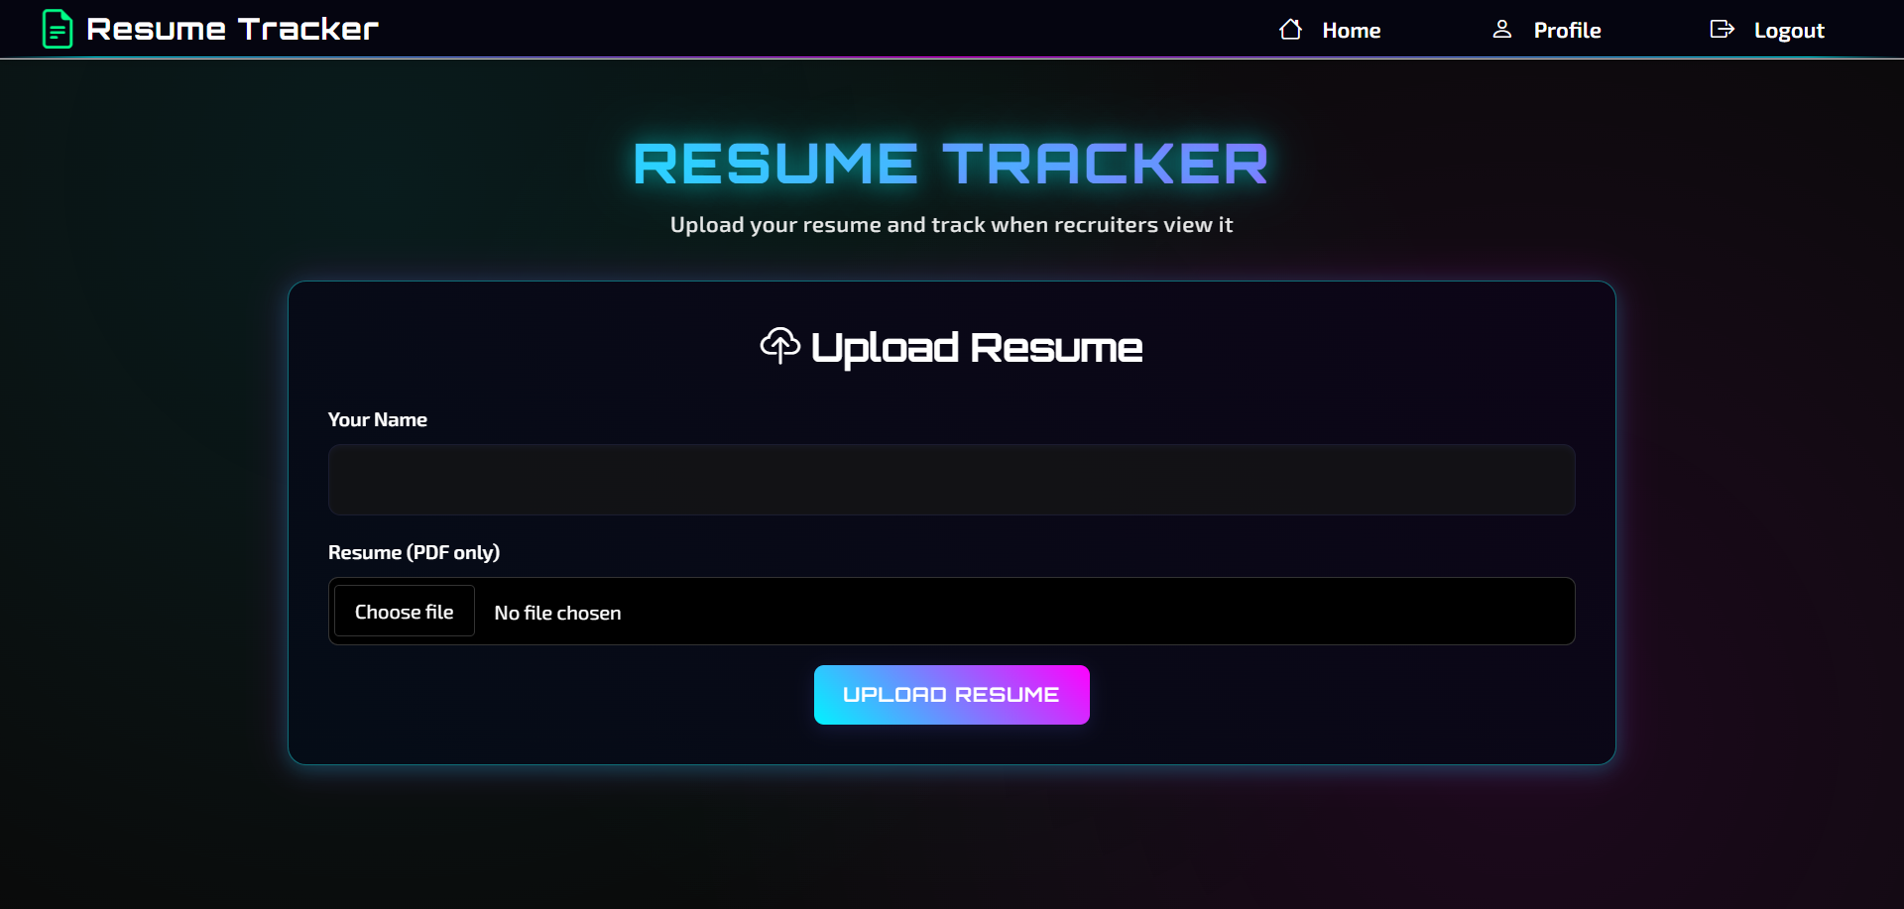
Task: Click the Choose file button
Action: point(404,611)
